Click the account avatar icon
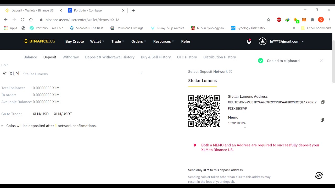Viewport: 335px width, 188px height. 263,41
